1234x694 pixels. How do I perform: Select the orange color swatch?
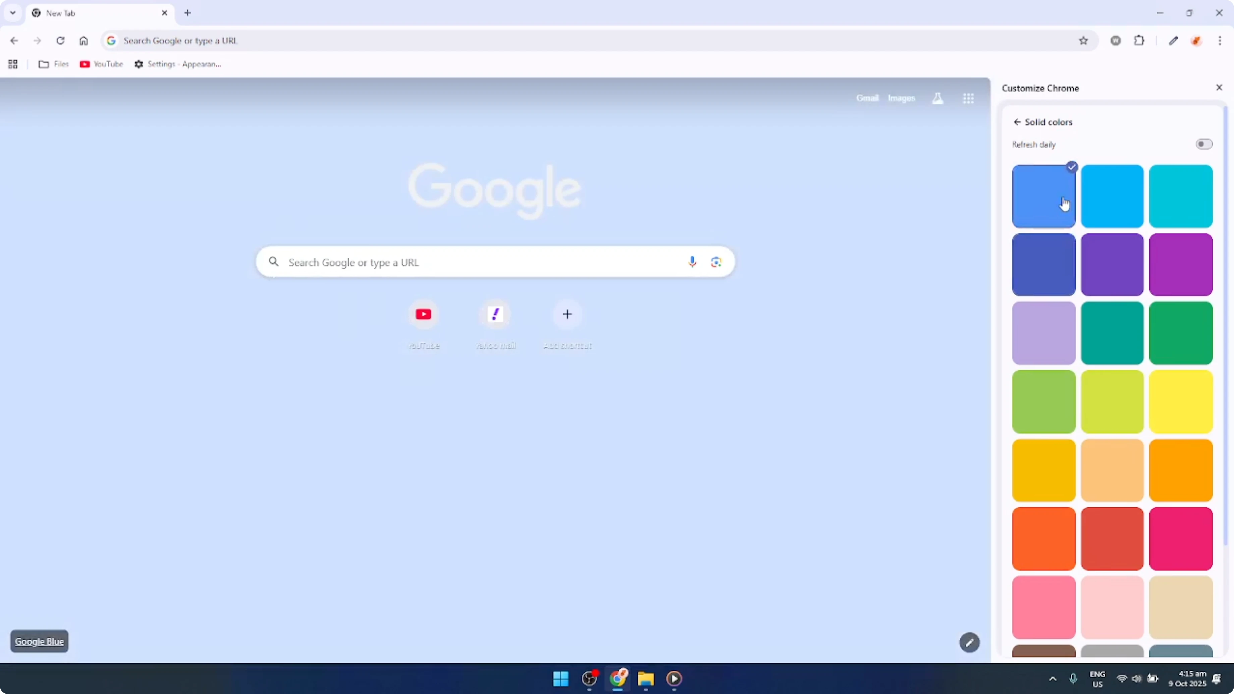[1181, 470]
